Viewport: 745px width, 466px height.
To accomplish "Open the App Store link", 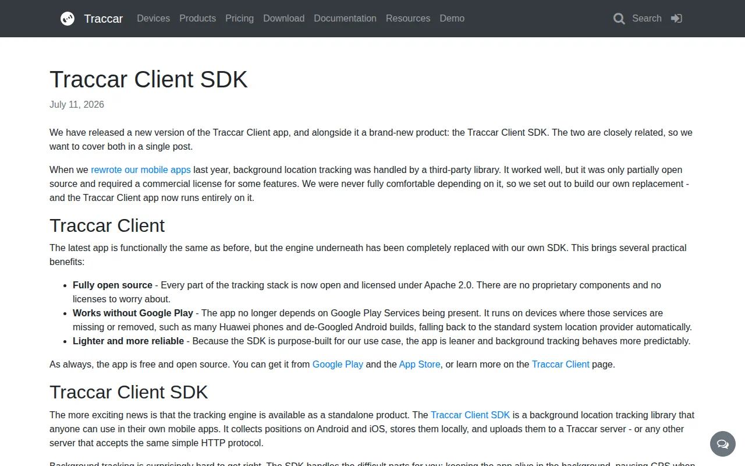I will [420, 365].
